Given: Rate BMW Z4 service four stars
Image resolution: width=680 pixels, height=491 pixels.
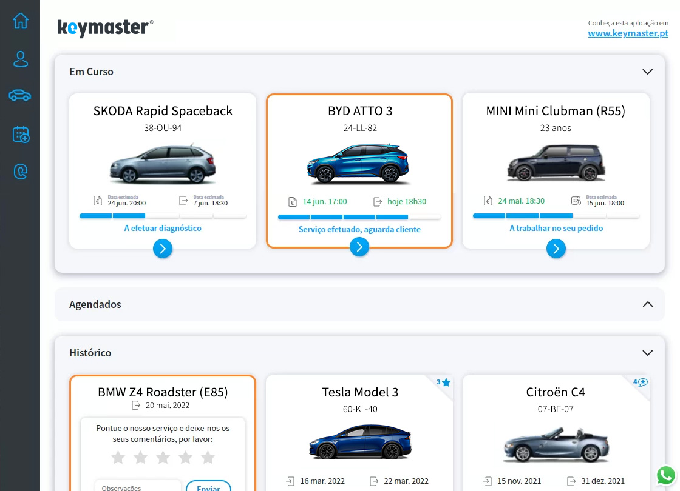Looking at the screenshot, I should click(x=186, y=457).
